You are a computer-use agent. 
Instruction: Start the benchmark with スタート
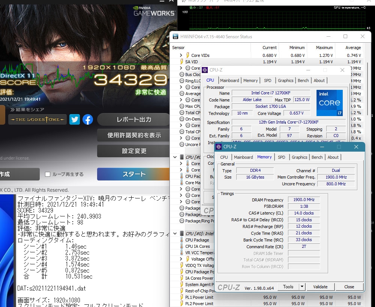(x=134, y=174)
